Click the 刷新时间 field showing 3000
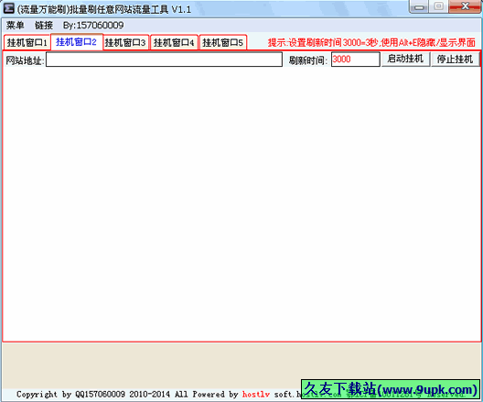This screenshot has width=483, height=402. click(356, 60)
